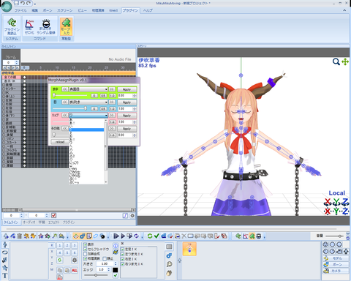Open the ファイル menu
The image size is (351, 281).
20,10
